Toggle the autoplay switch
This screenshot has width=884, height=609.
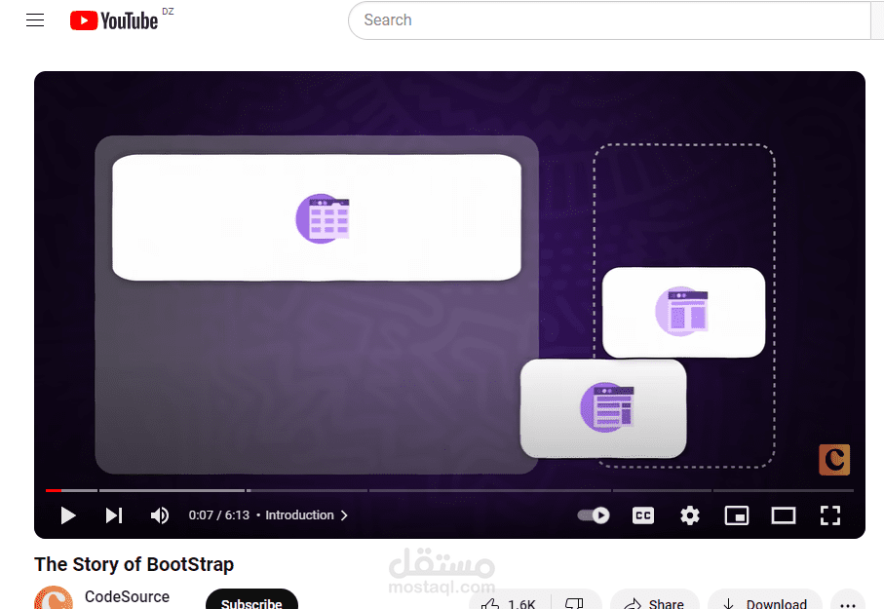coord(594,515)
